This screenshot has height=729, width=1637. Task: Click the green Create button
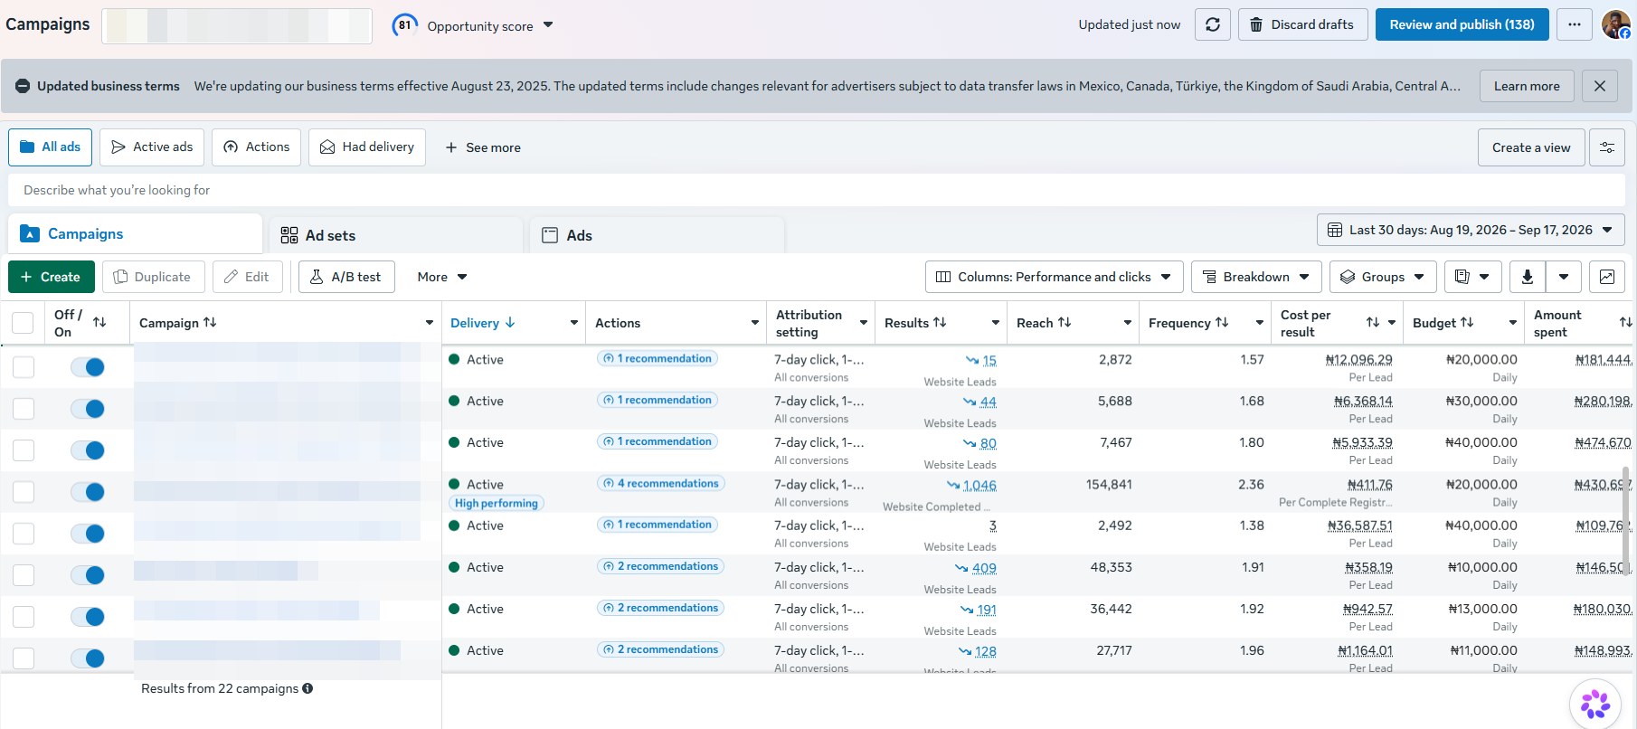click(51, 277)
